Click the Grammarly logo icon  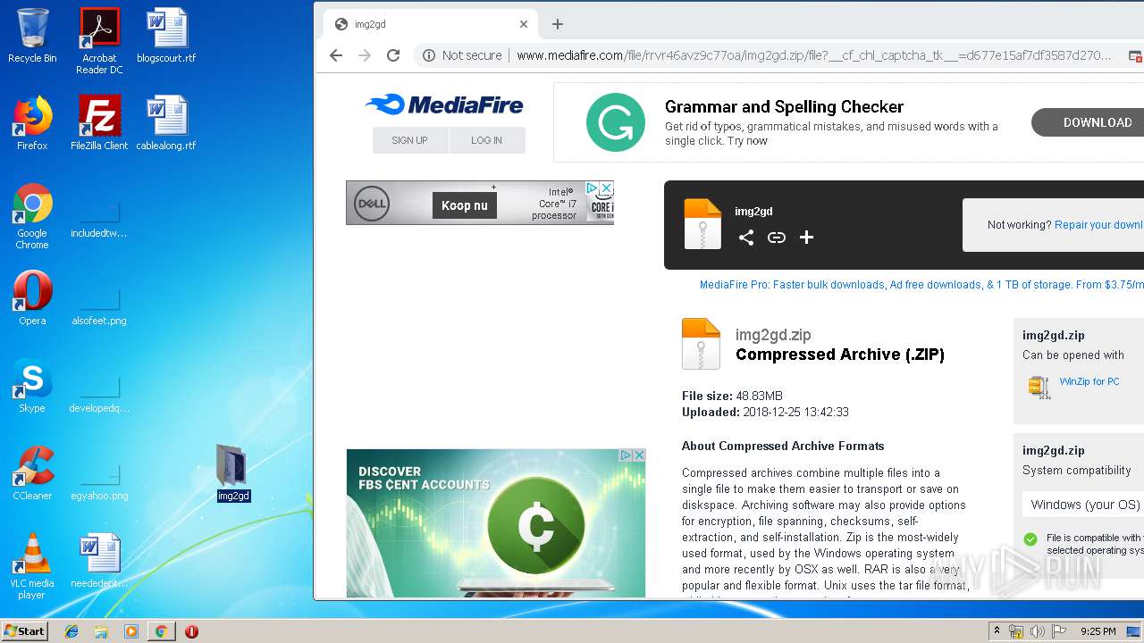616,122
